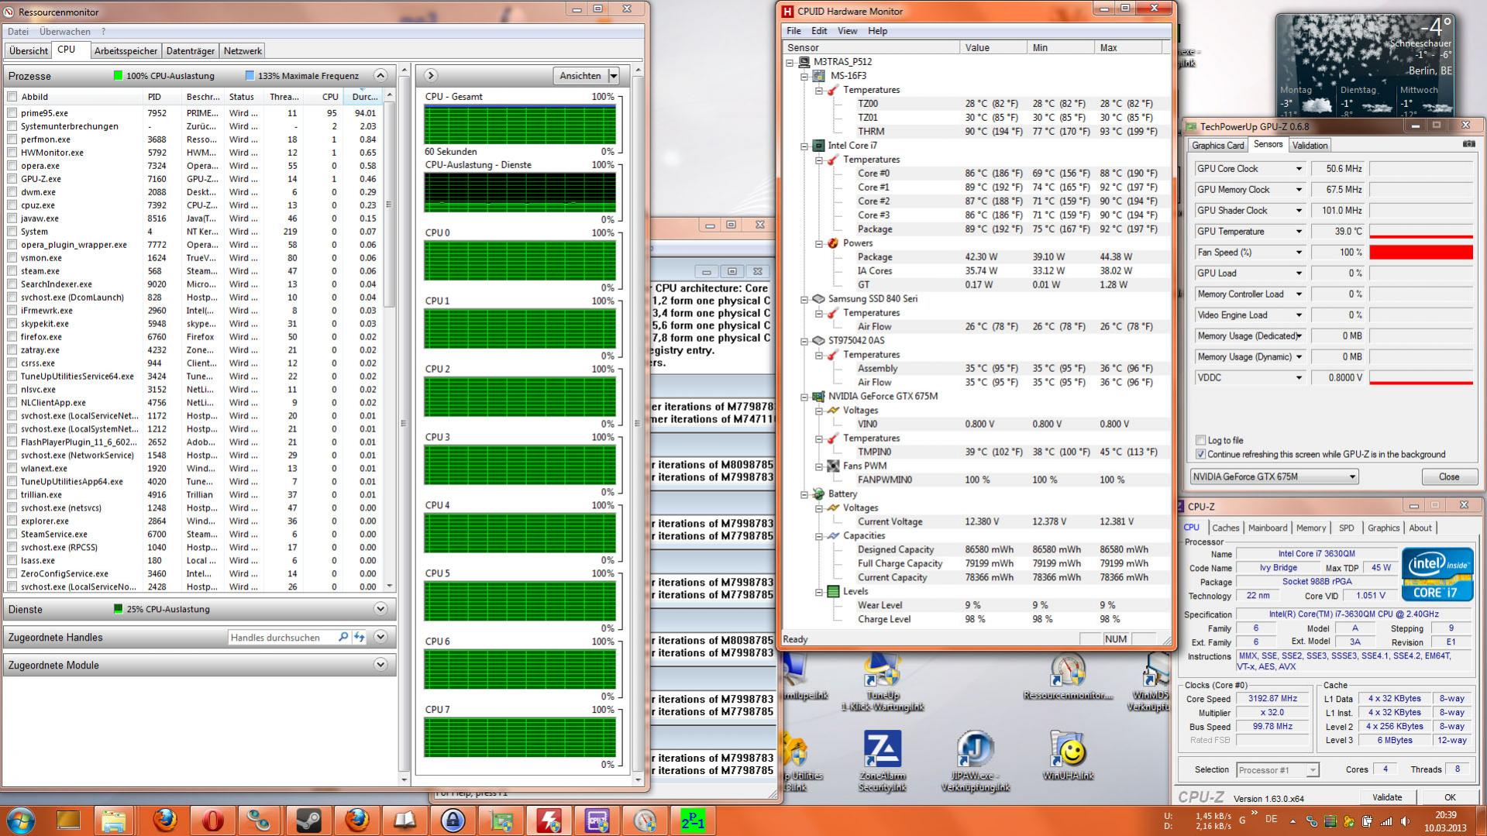The width and height of the screenshot is (1487, 836).
Task: Click the Validate button in CPU-Z
Action: pyautogui.click(x=1386, y=797)
